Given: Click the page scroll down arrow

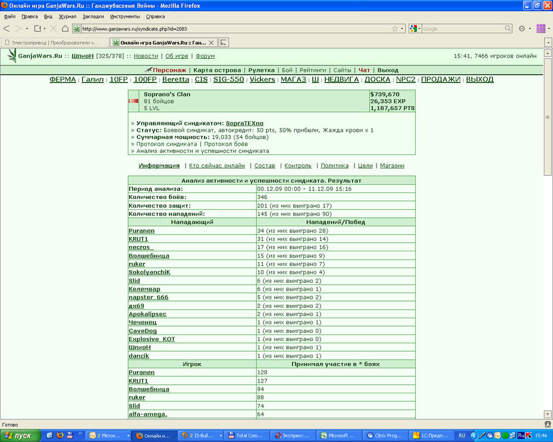Looking at the screenshot, I should coord(548,415).
